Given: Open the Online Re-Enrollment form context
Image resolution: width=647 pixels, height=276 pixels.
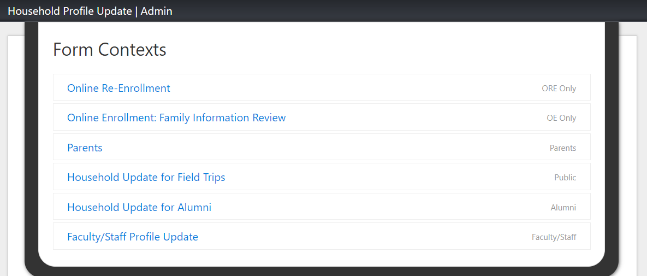Looking at the screenshot, I should click(118, 88).
